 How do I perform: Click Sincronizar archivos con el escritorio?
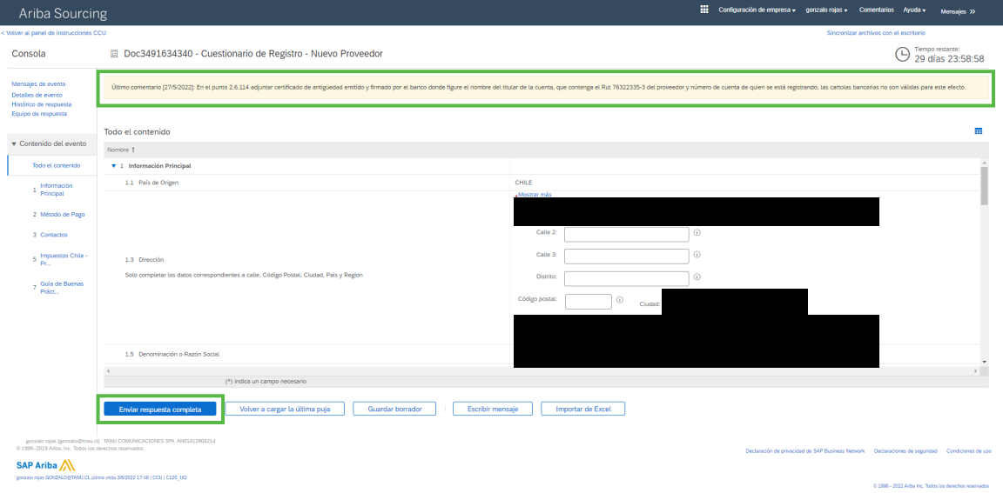(x=876, y=32)
